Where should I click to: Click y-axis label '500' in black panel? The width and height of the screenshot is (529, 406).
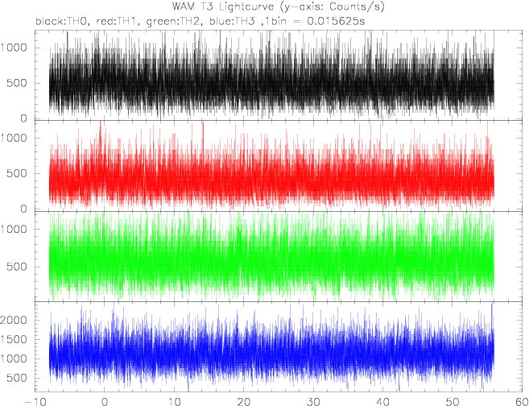pyautogui.click(x=17, y=83)
